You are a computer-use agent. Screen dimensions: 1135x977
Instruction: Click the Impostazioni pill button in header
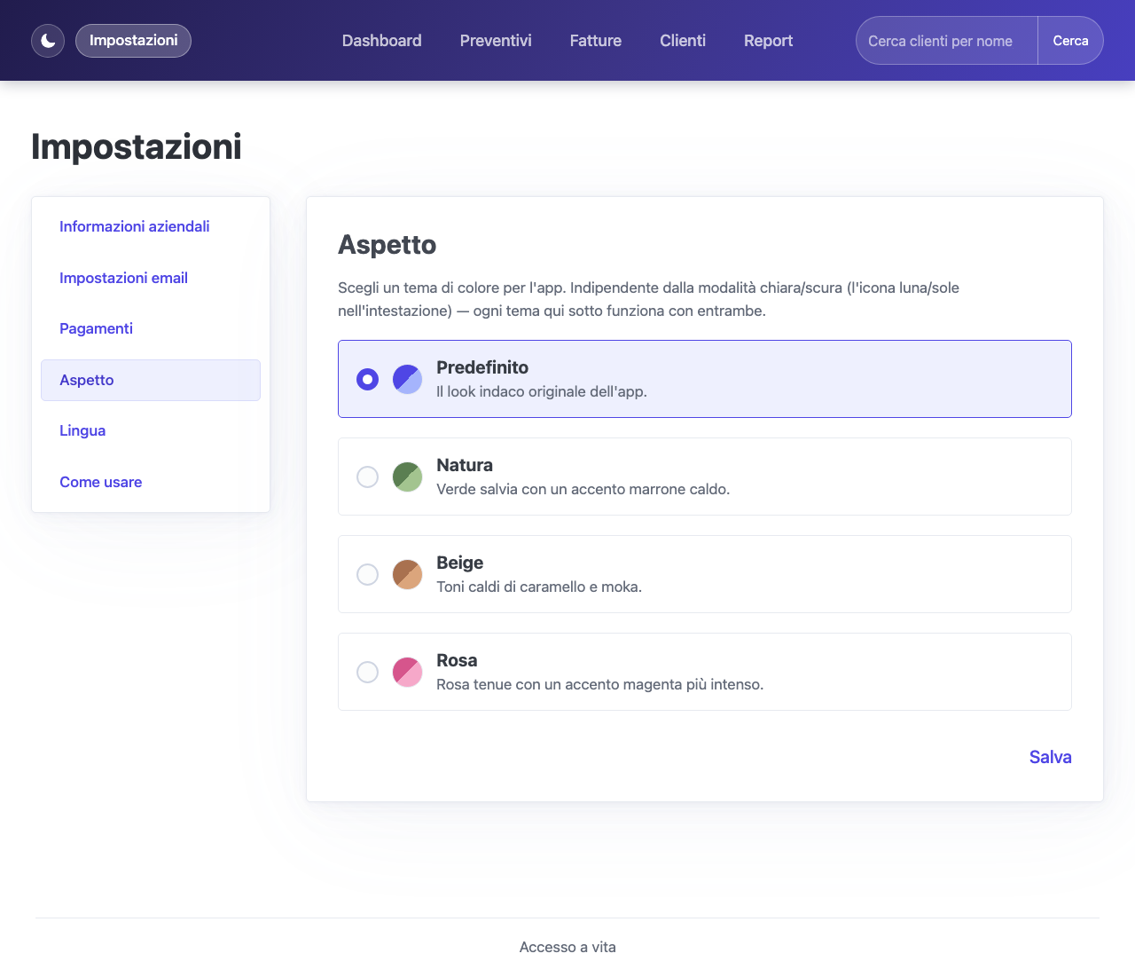pyautogui.click(x=133, y=41)
